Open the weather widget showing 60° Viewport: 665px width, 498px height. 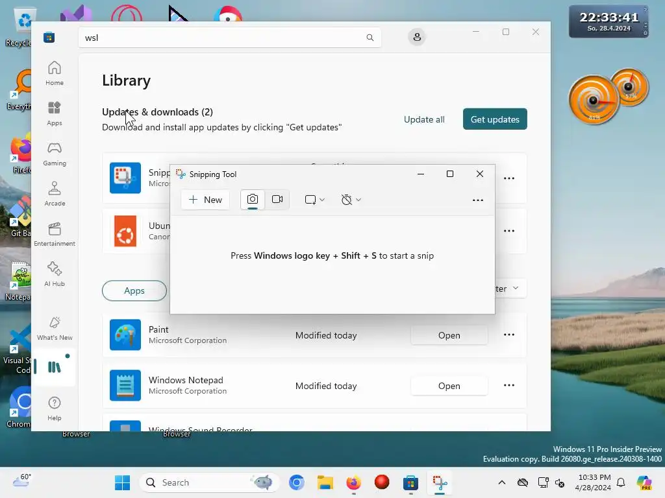click(x=22, y=480)
